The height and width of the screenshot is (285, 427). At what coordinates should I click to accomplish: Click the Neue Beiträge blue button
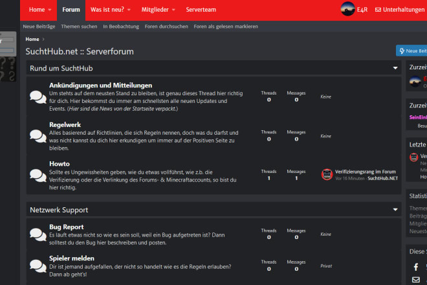(411, 51)
